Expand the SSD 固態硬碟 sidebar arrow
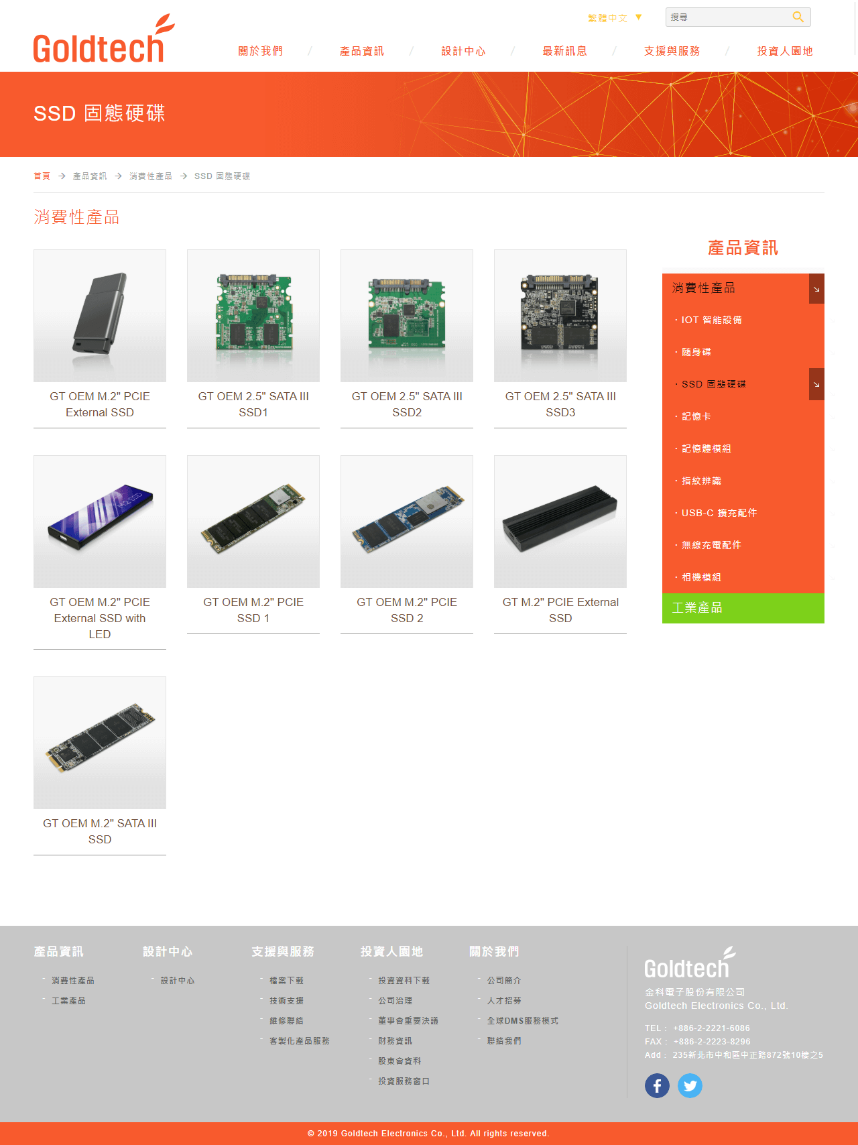The height and width of the screenshot is (1145, 858). click(x=816, y=384)
